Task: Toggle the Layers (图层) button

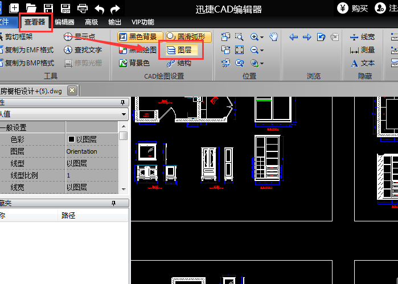Action: [x=182, y=50]
